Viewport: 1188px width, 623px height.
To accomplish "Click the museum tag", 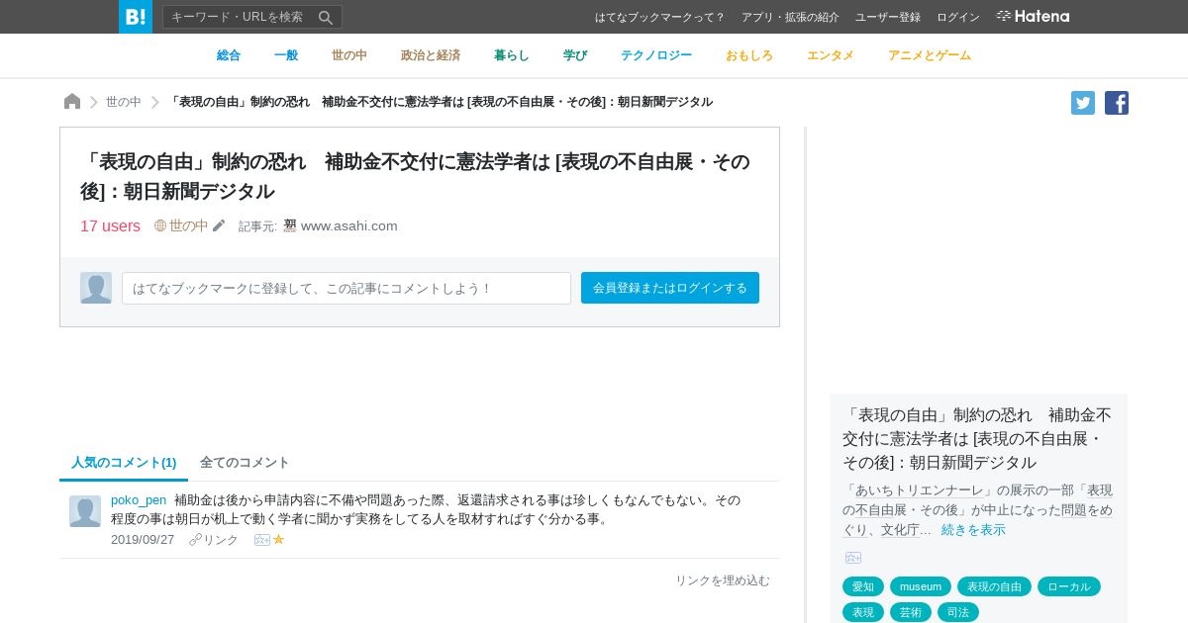I will [921, 586].
